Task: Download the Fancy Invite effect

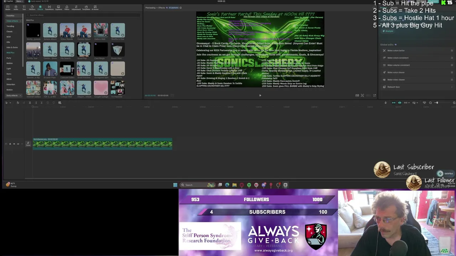Action: (x=123, y=74)
